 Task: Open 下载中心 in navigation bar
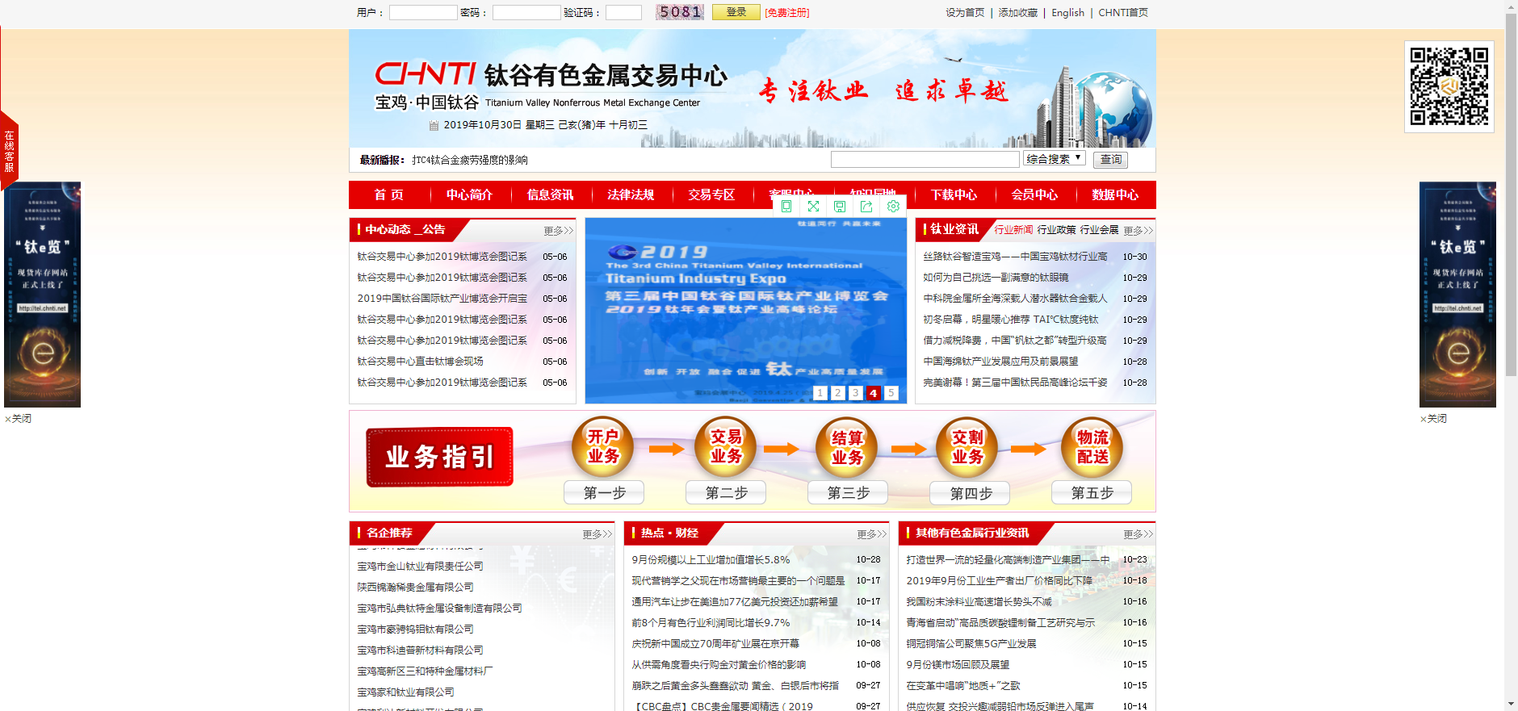point(954,194)
